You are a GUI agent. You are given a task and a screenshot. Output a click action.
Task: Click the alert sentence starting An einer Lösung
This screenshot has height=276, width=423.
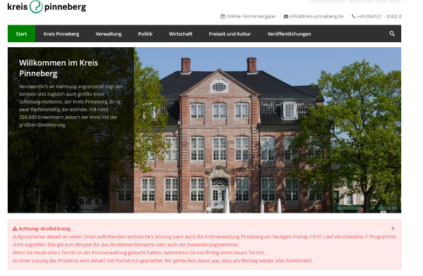(x=163, y=261)
